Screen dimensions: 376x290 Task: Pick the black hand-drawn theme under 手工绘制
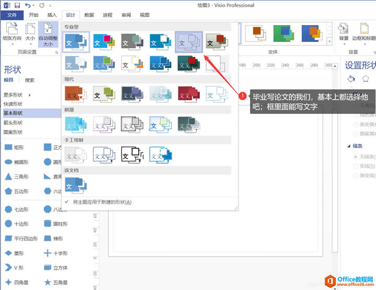[132, 155]
